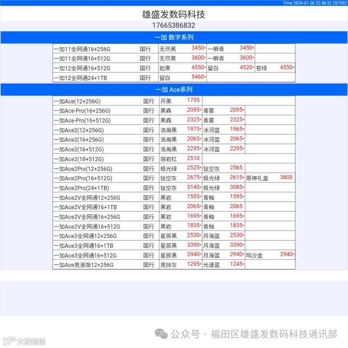Image resolution: width=348 pixels, height=348 pixels.
Task: Select row 一加Ace2(16+256G)
Action: [x=174, y=139]
